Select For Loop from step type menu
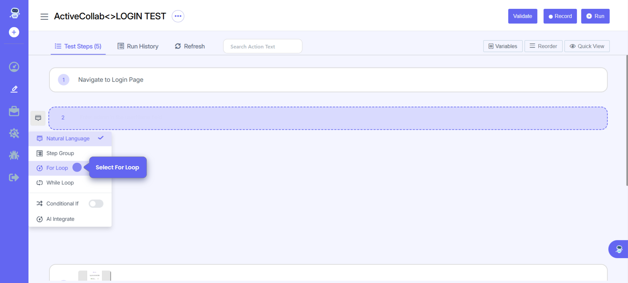Image resolution: width=628 pixels, height=283 pixels. (x=57, y=168)
